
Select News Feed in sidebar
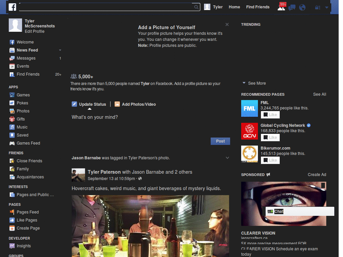(x=27, y=50)
